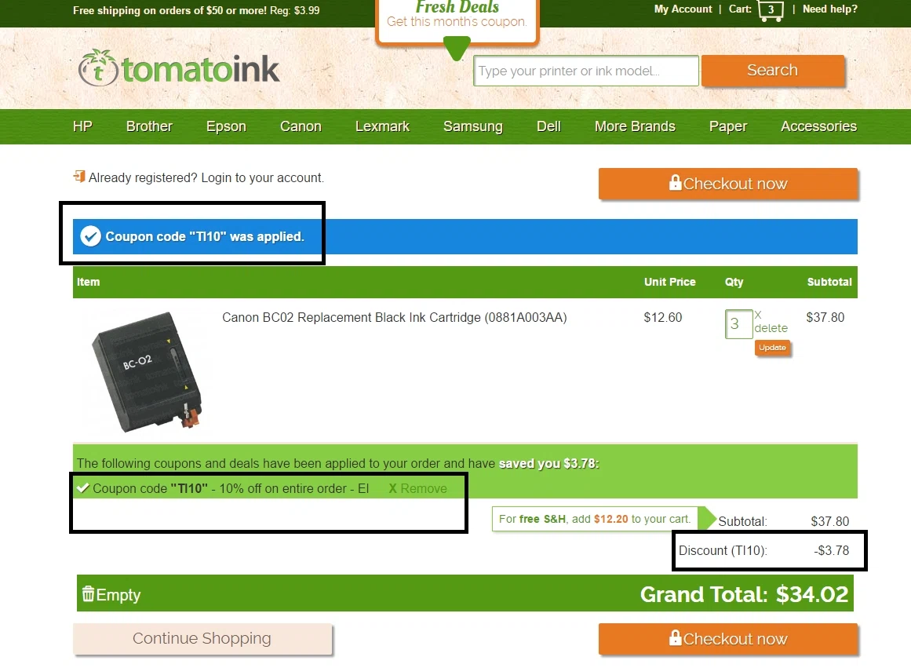The image size is (911, 668).
Task: Click the Continue Shopping button
Action: (x=202, y=638)
